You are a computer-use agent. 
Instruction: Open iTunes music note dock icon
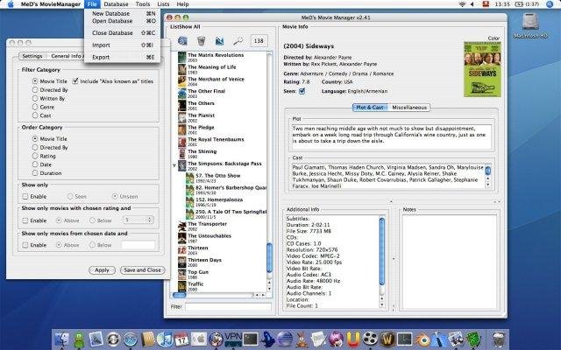pos(165,339)
